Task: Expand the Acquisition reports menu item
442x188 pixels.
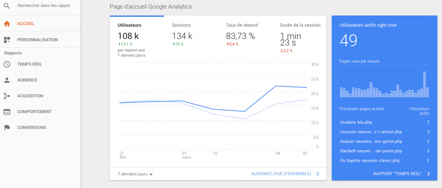Action: tap(30, 96)
